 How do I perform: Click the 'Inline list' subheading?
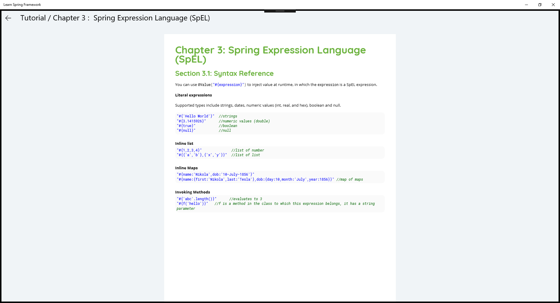184,144
